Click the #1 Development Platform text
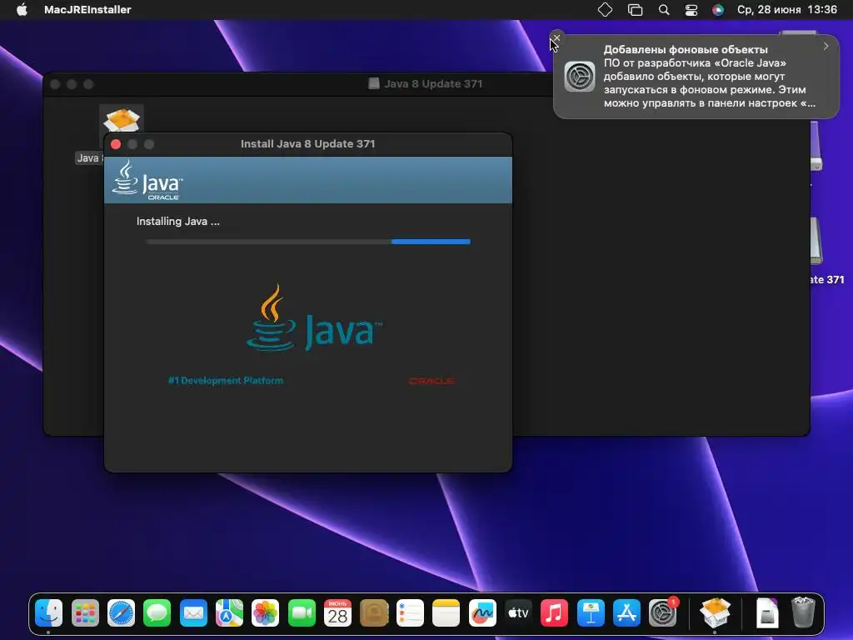Viewport: 853px width, 640px height. 225,380
